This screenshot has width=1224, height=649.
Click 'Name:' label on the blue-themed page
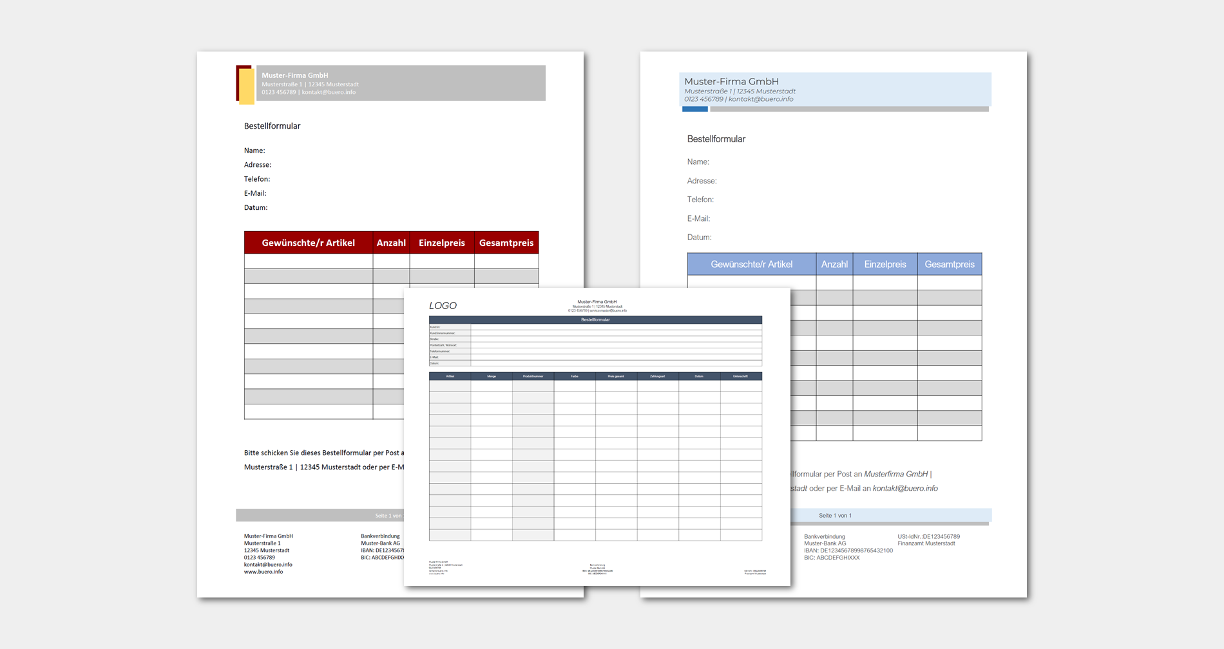click(698, 162)
